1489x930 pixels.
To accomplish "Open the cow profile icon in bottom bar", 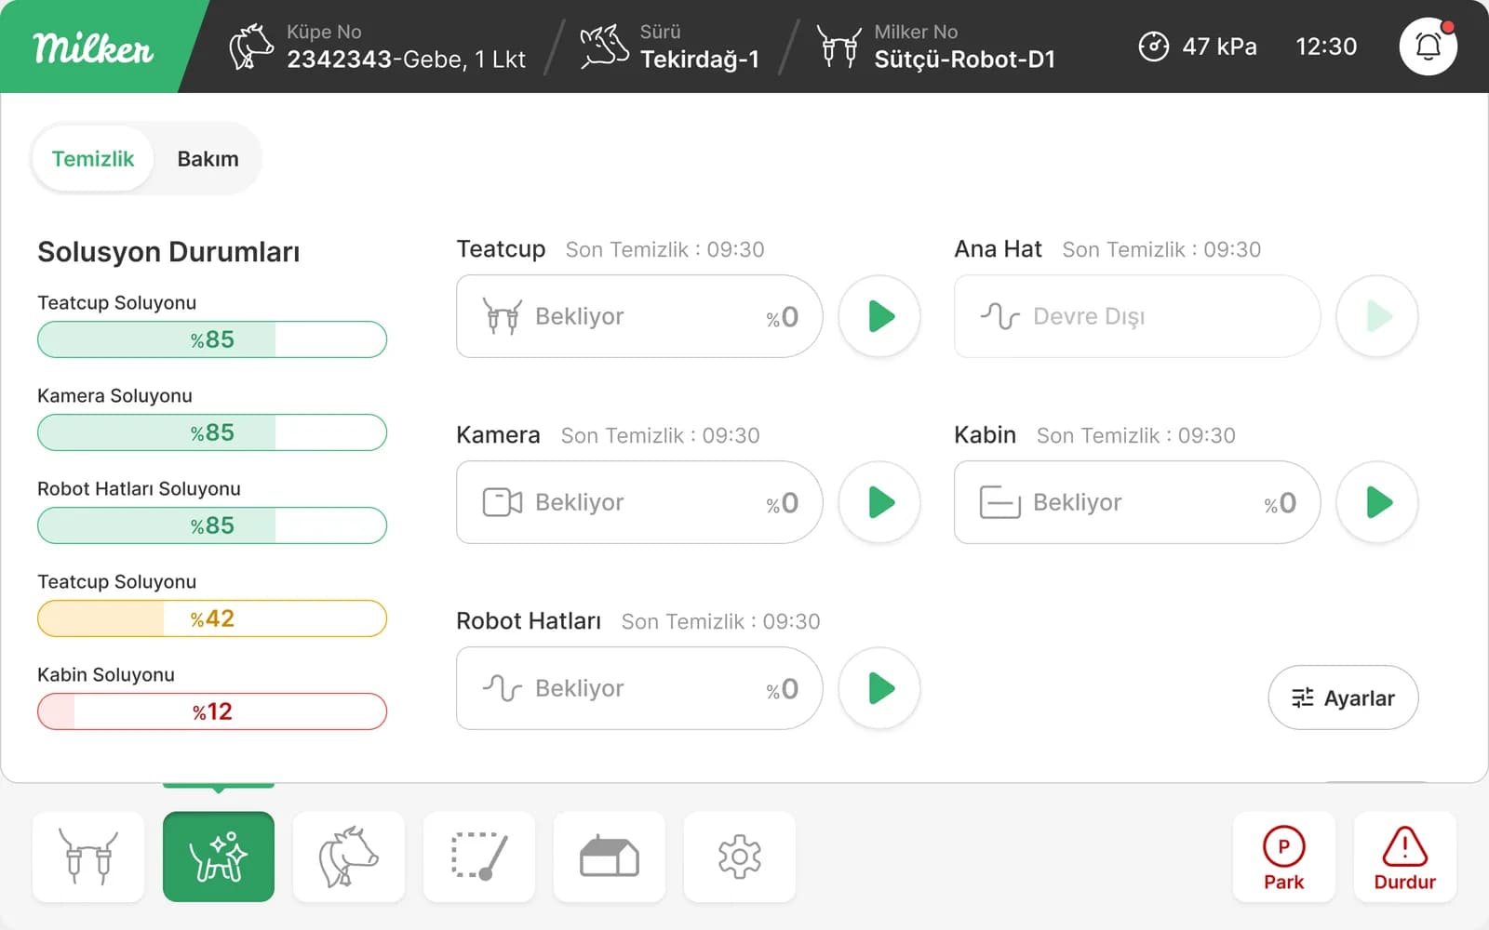I will [349, 857].
